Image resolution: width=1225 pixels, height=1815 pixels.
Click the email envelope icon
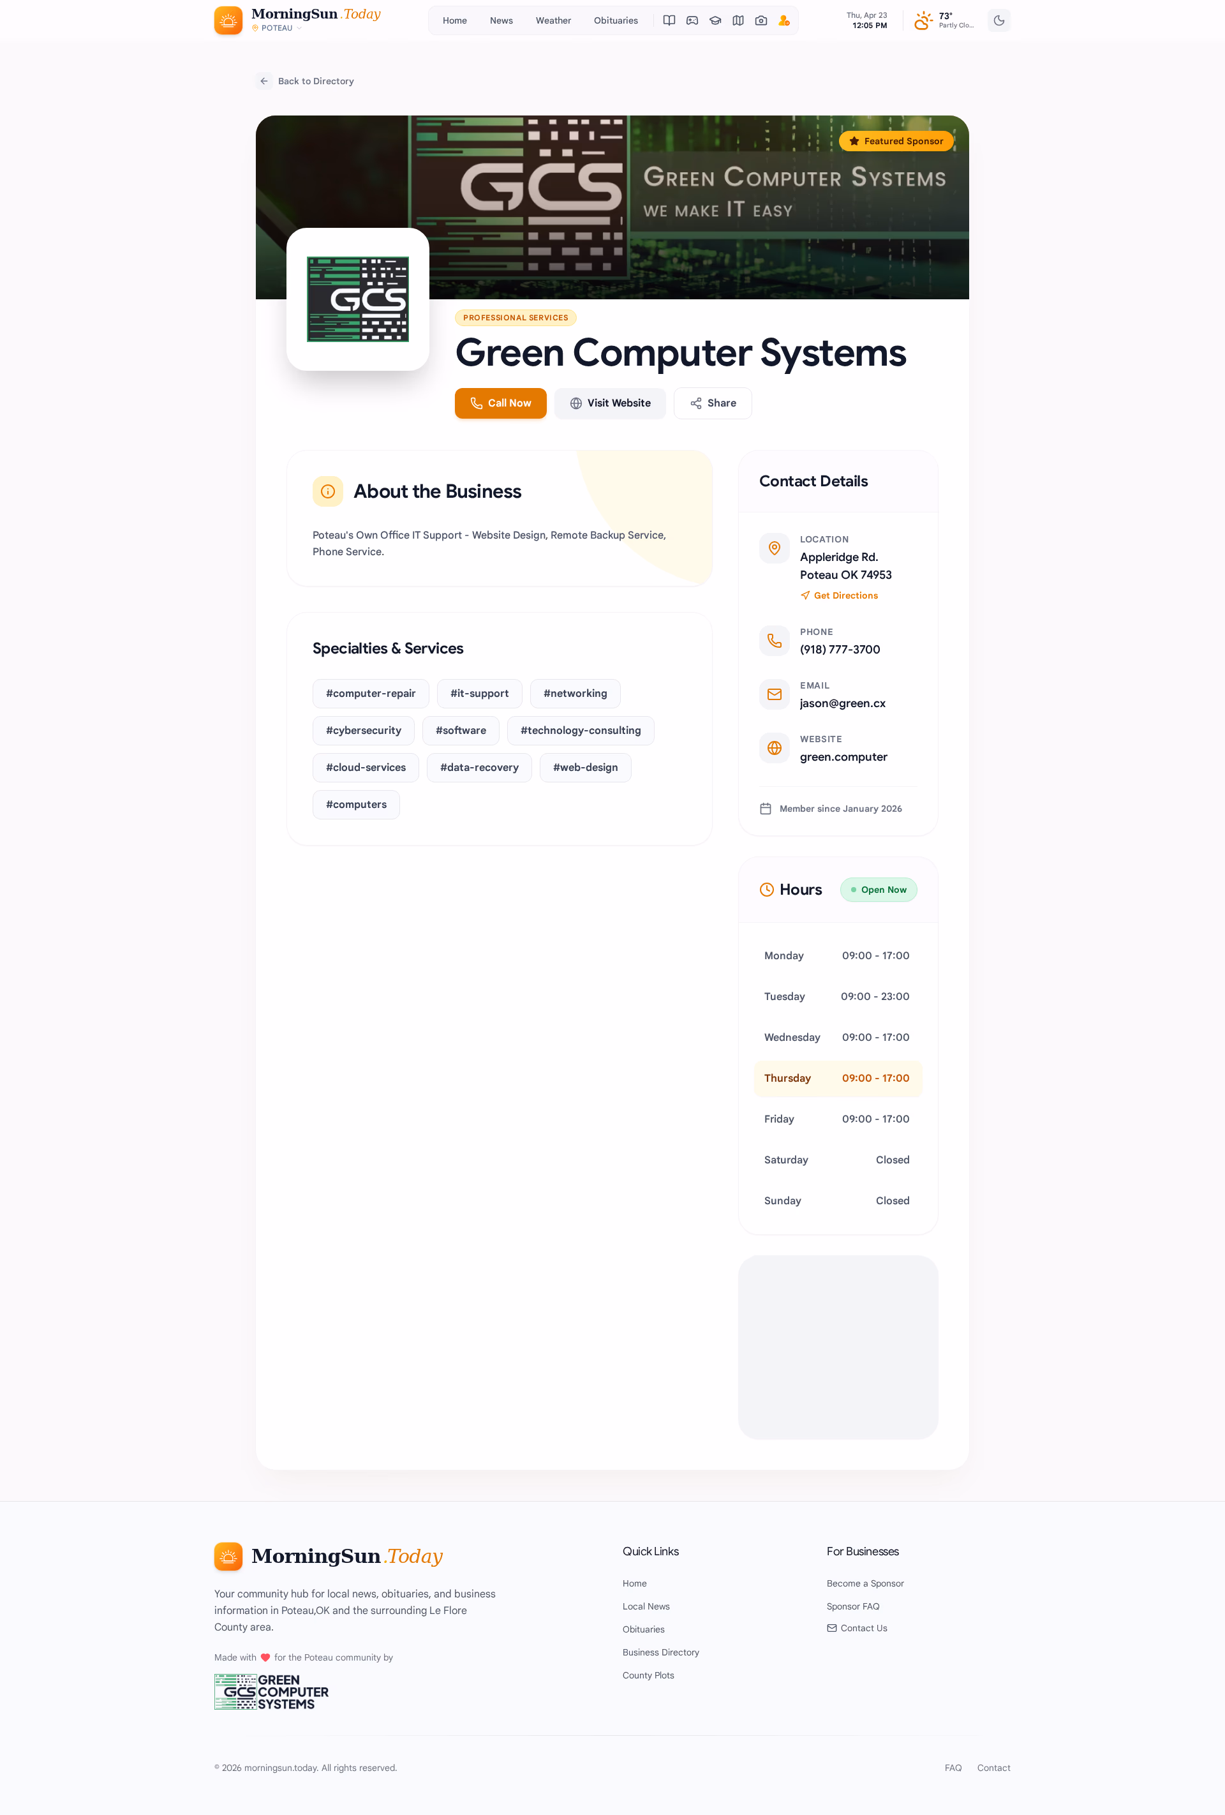click(775, 694)
